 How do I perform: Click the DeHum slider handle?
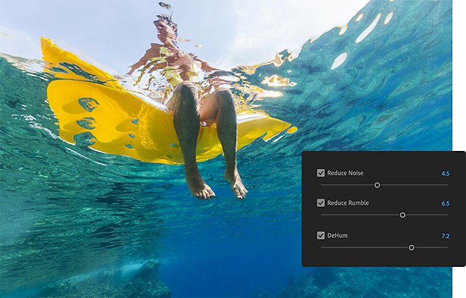[412, 247]
